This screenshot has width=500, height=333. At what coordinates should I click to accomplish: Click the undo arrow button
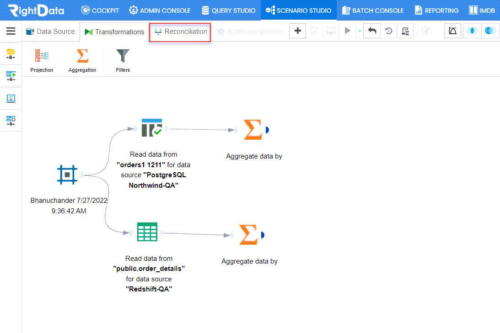point(372,31)
